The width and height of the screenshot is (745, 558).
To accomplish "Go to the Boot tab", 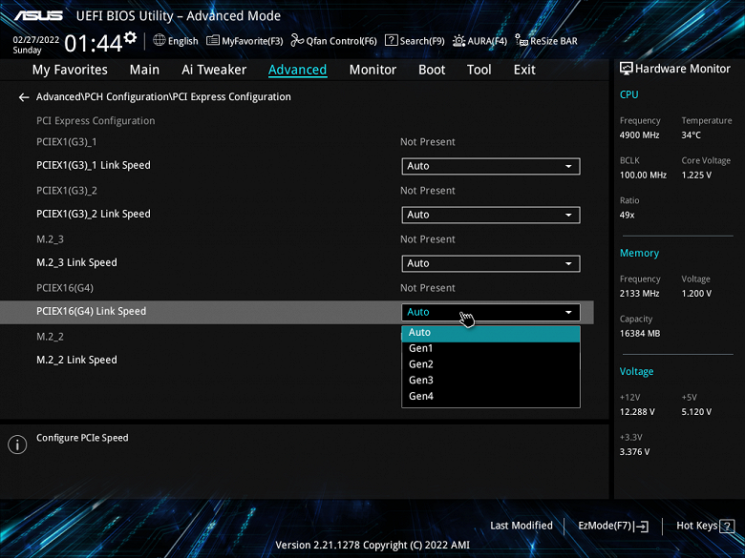I will point(432,70).
